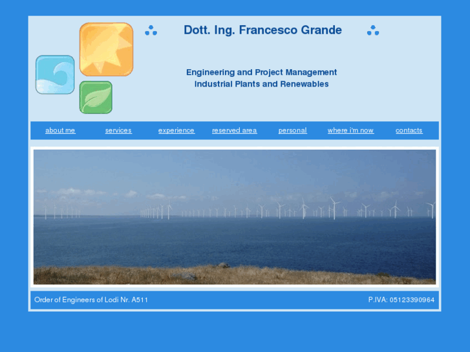The height and width of the screenshot is (352, 470).
Task: Go to the services page
Action: (x=118, y=130)
